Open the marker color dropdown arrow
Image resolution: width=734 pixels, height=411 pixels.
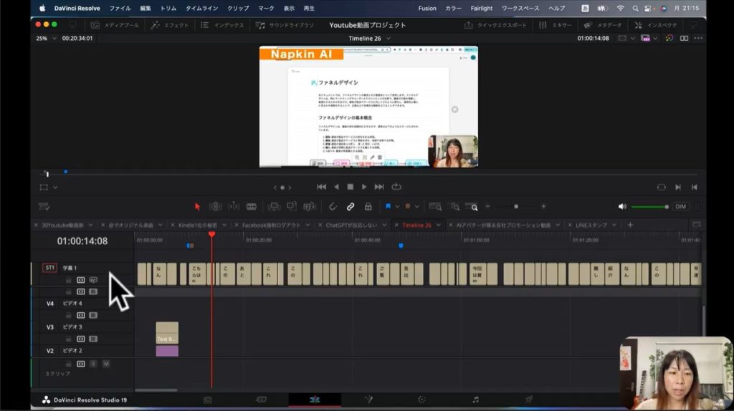pos(416,206)
